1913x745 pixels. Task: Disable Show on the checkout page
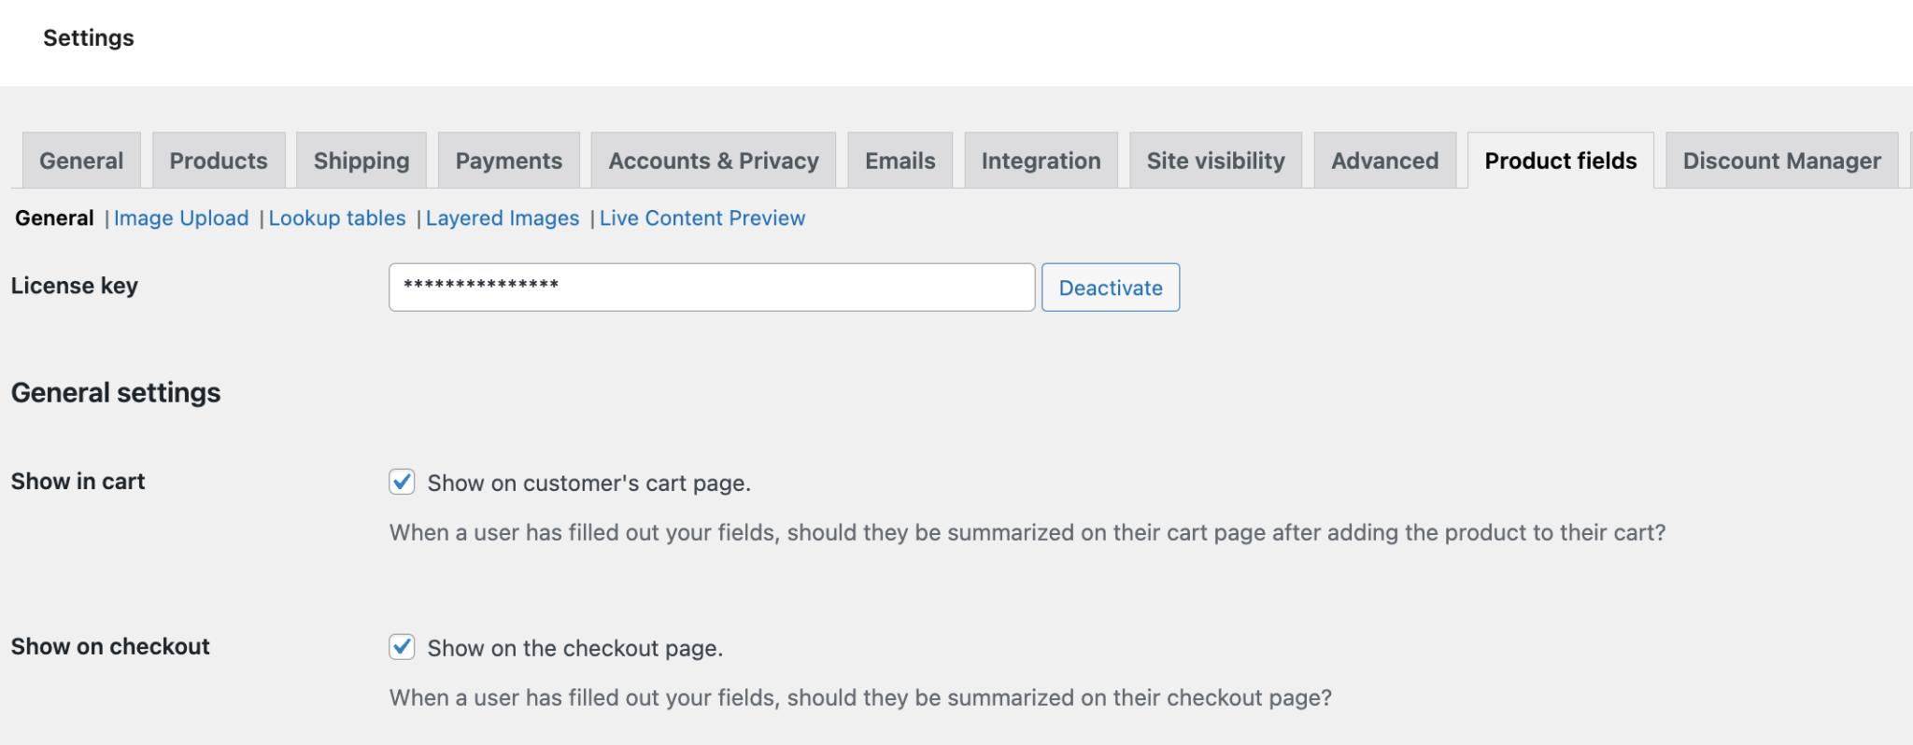coord(402,646)
